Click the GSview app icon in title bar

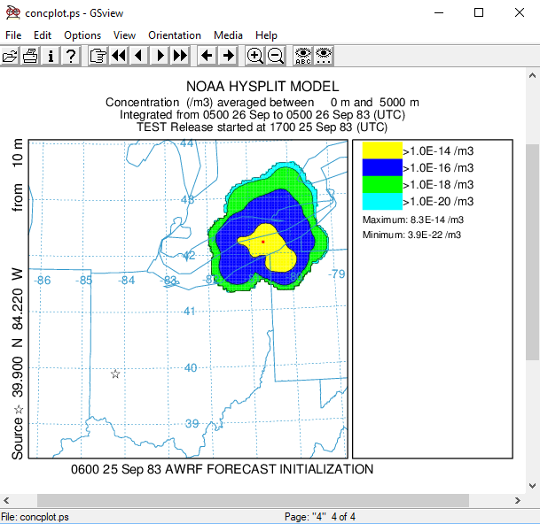click(12, 12)
